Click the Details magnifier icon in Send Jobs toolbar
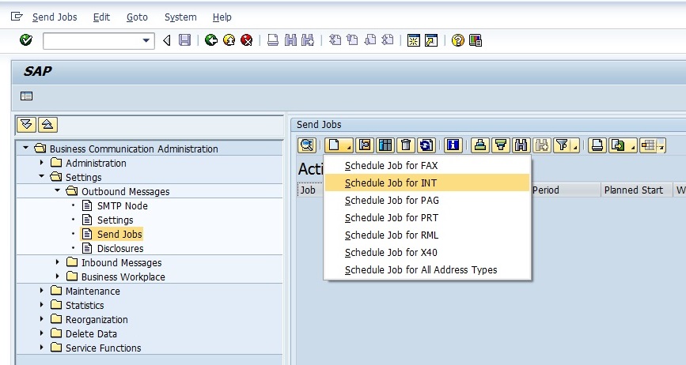 pyautogui.click(x=307, y=145)
